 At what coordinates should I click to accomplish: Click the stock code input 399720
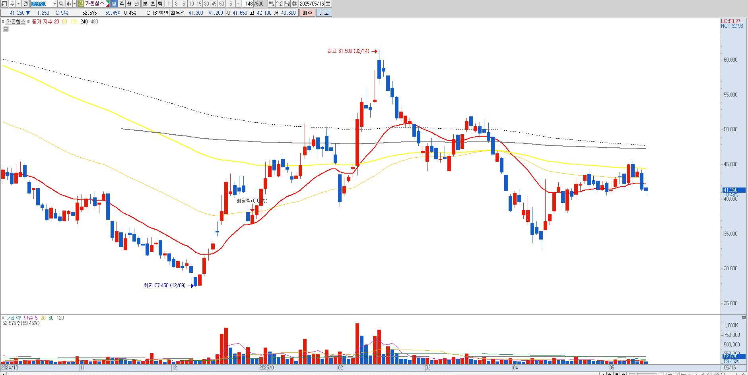41,4
